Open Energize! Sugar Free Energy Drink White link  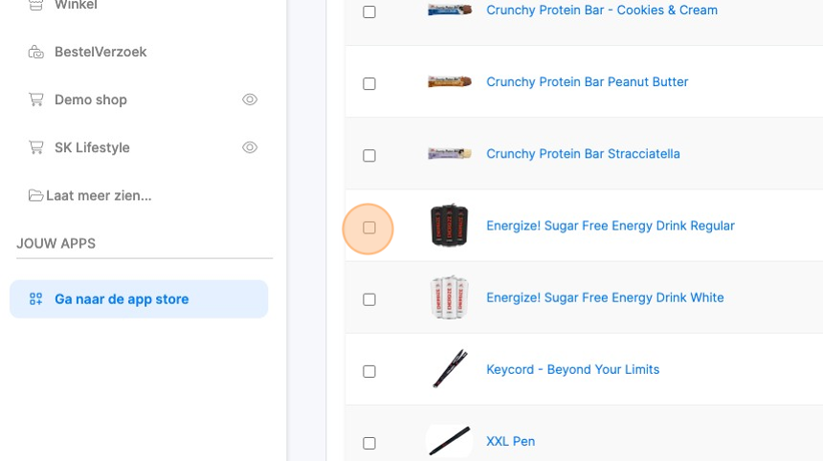(605, 297)
